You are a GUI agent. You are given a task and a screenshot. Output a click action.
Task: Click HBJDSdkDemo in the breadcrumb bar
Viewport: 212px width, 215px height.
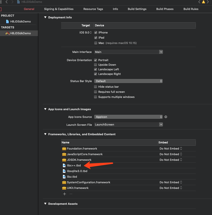32,2
